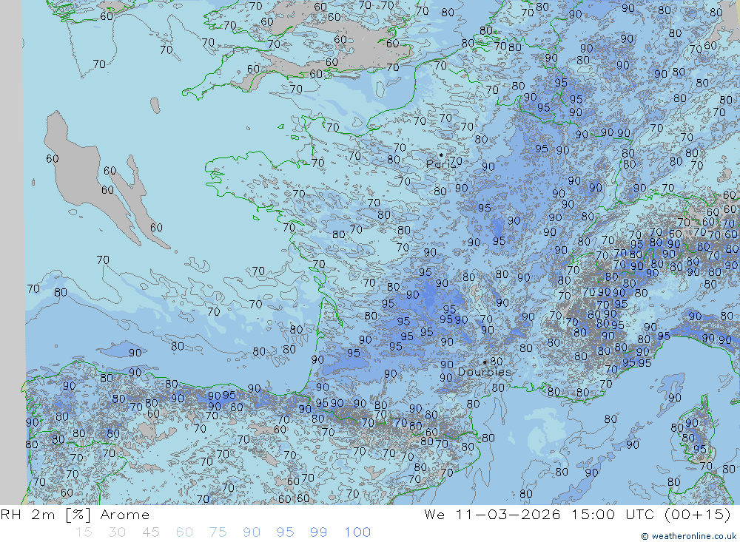Click the Dourbies location label
Screen dimensions: 740x542
pos(485,372)
